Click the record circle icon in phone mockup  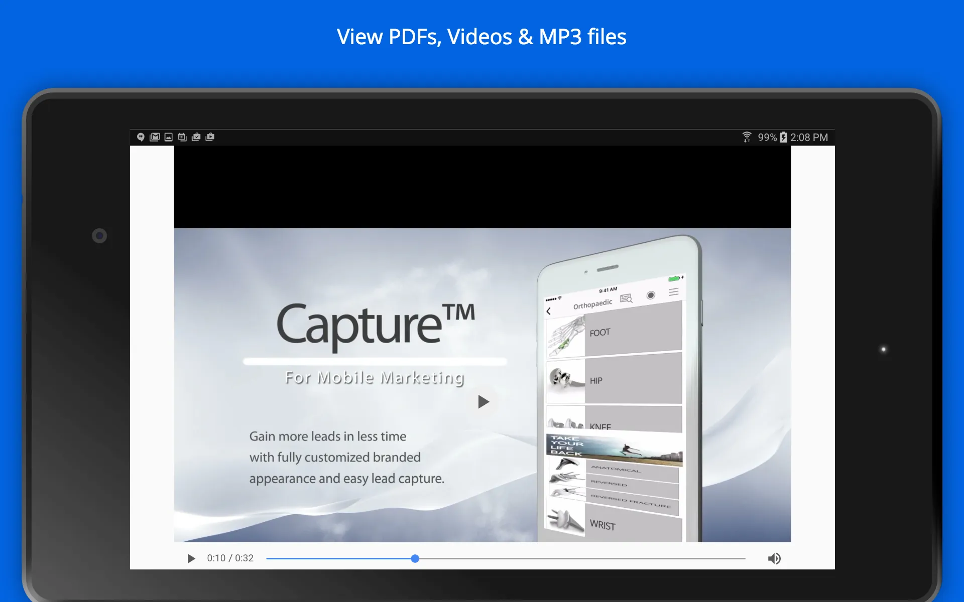(x=651, y=295)
